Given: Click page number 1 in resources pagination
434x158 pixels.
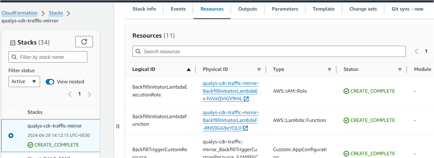Looking at the screenshot, I should (x=426, y=51).
